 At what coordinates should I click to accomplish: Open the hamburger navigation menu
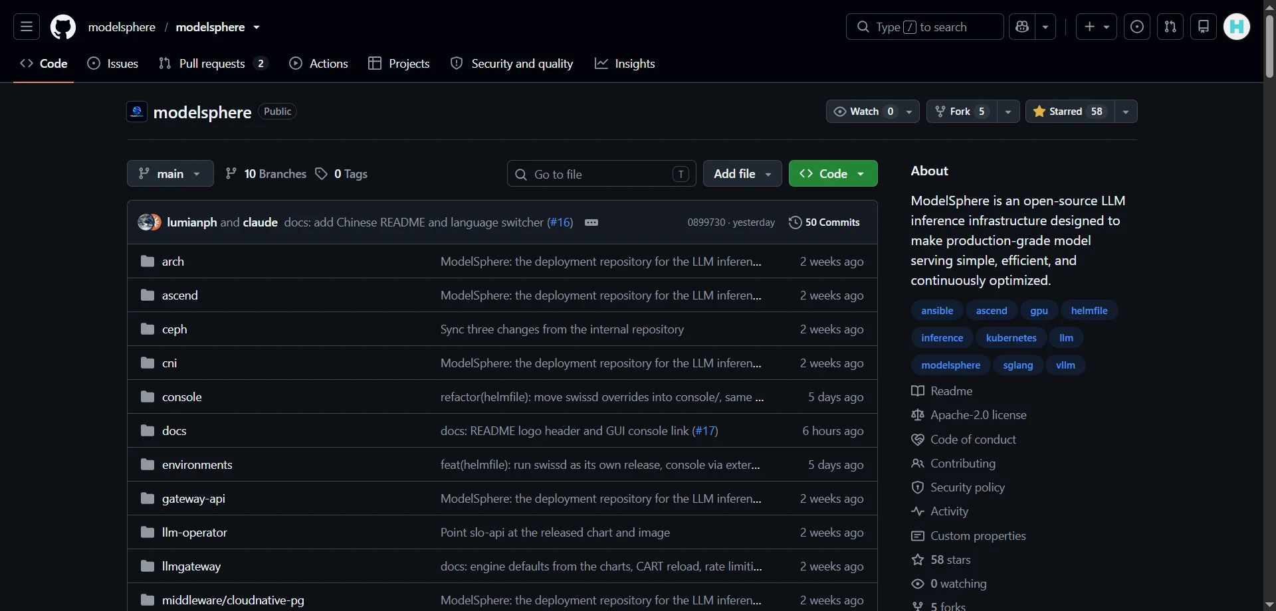point(27,27)
